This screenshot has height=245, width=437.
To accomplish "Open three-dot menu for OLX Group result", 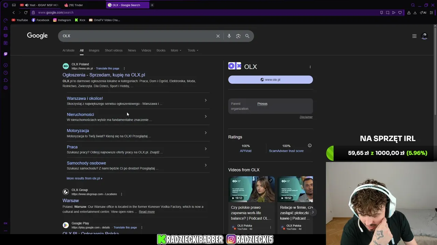I will click(122, 194).
